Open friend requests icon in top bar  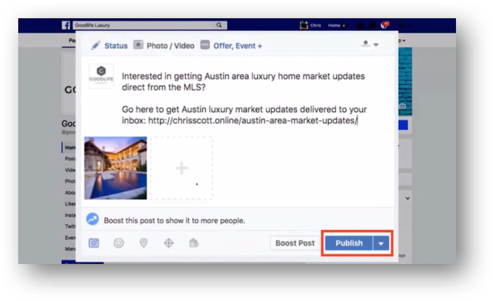tap(360, 26)
